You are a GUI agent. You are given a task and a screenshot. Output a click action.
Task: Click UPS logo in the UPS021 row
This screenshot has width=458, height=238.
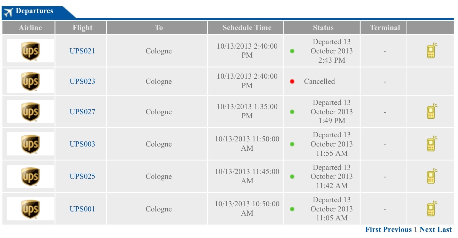click(x=30, y=51)
